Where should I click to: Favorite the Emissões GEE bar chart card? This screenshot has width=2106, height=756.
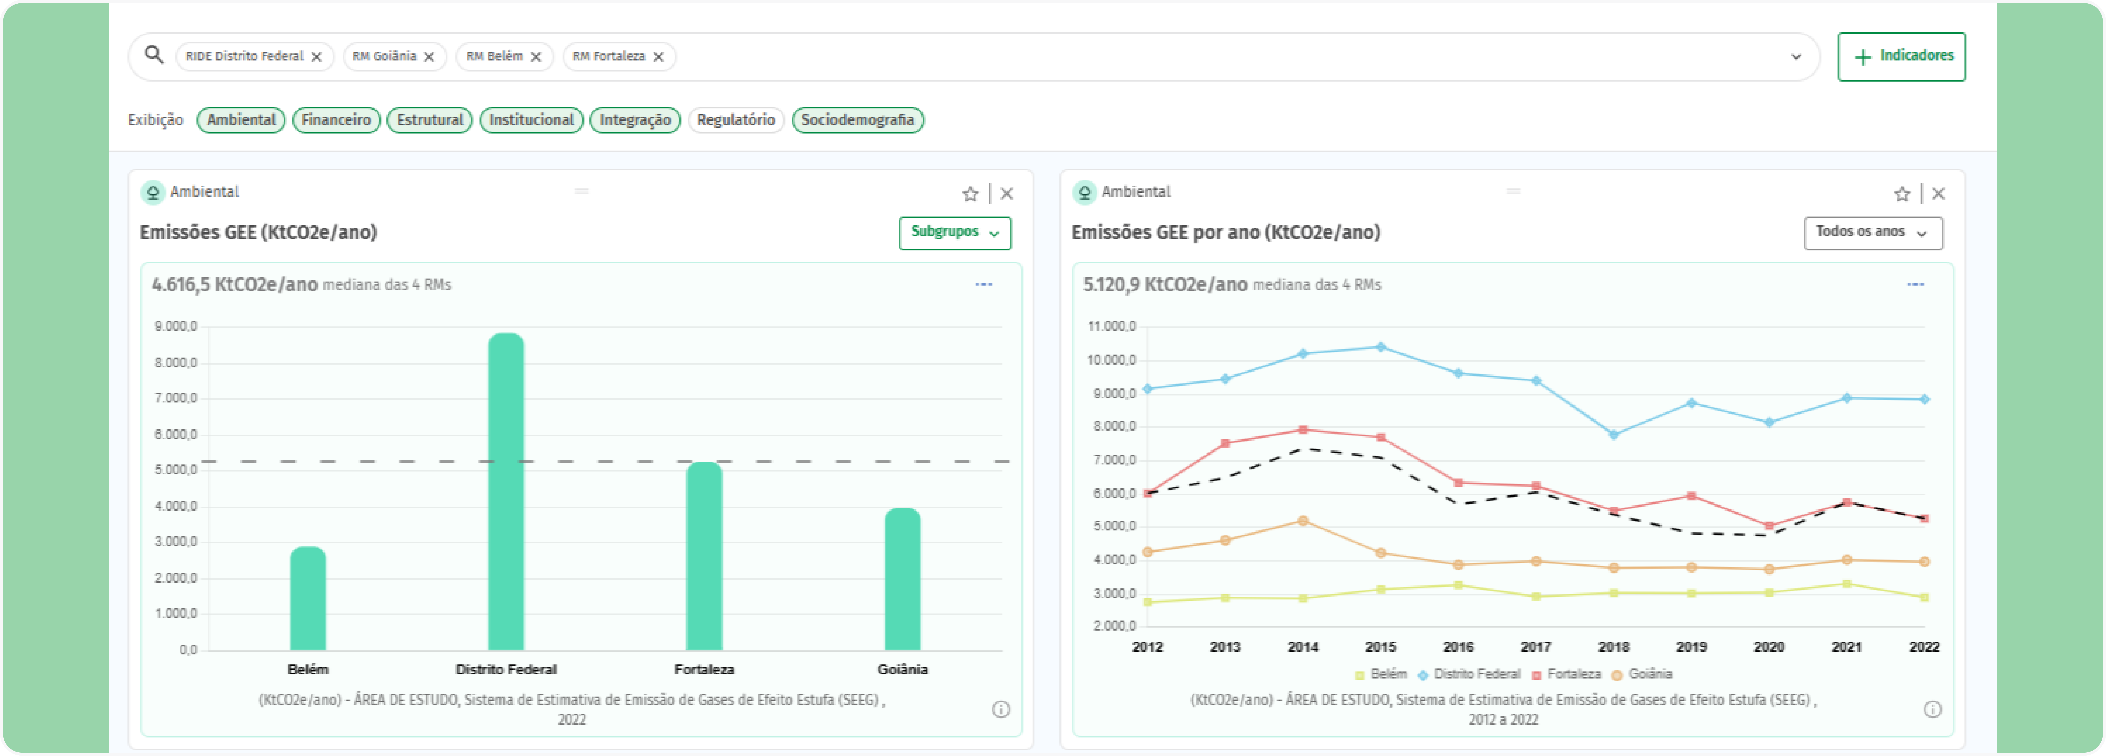970,194
